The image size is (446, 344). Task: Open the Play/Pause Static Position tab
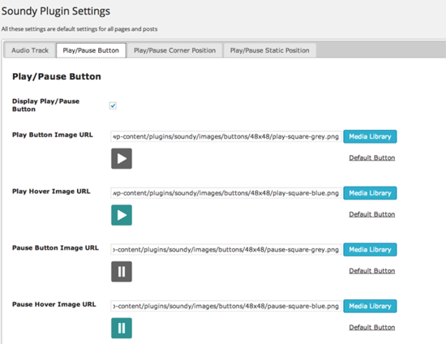click(x=270, y=50)
